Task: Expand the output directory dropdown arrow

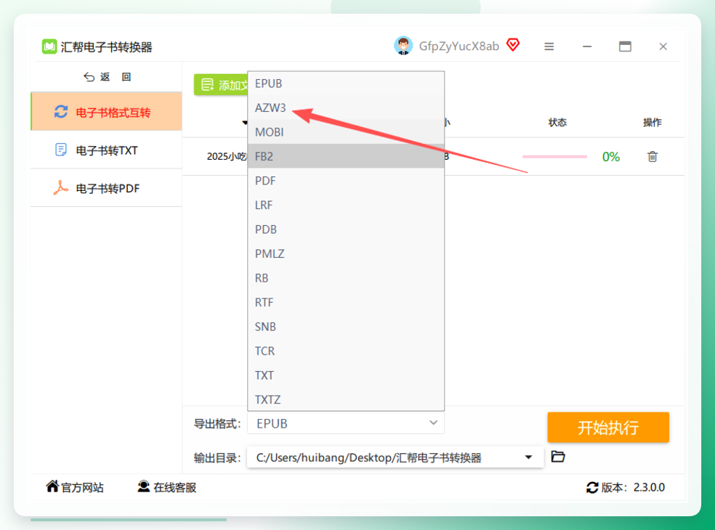Action: (x=528, y=457)
